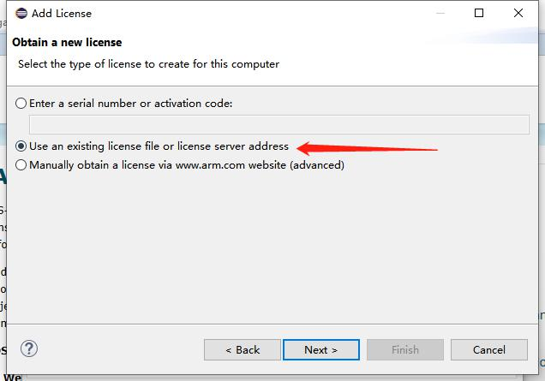Maximize the Add License dialog

pos(479,13)
